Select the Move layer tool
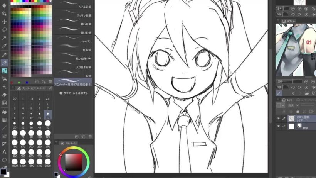The height and width of the screenshot is (178, 316). (x=4, y=21)
